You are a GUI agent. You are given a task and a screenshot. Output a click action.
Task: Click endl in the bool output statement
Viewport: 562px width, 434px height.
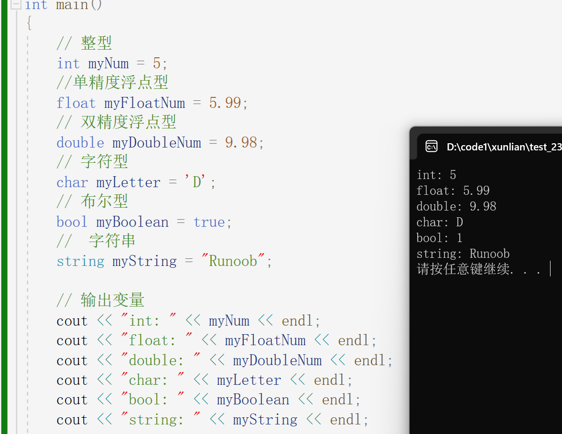[x=337, y=399]
